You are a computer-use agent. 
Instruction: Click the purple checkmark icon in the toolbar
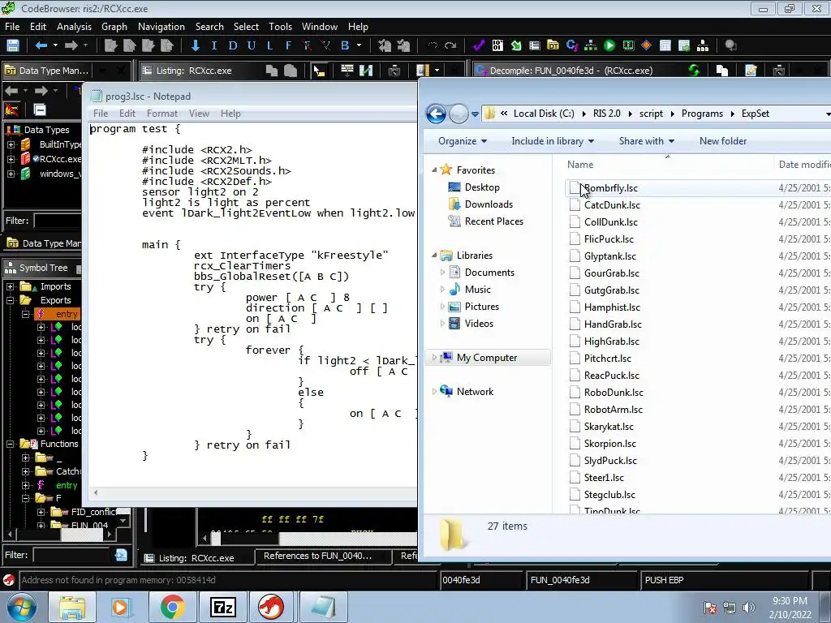[479, 45]
